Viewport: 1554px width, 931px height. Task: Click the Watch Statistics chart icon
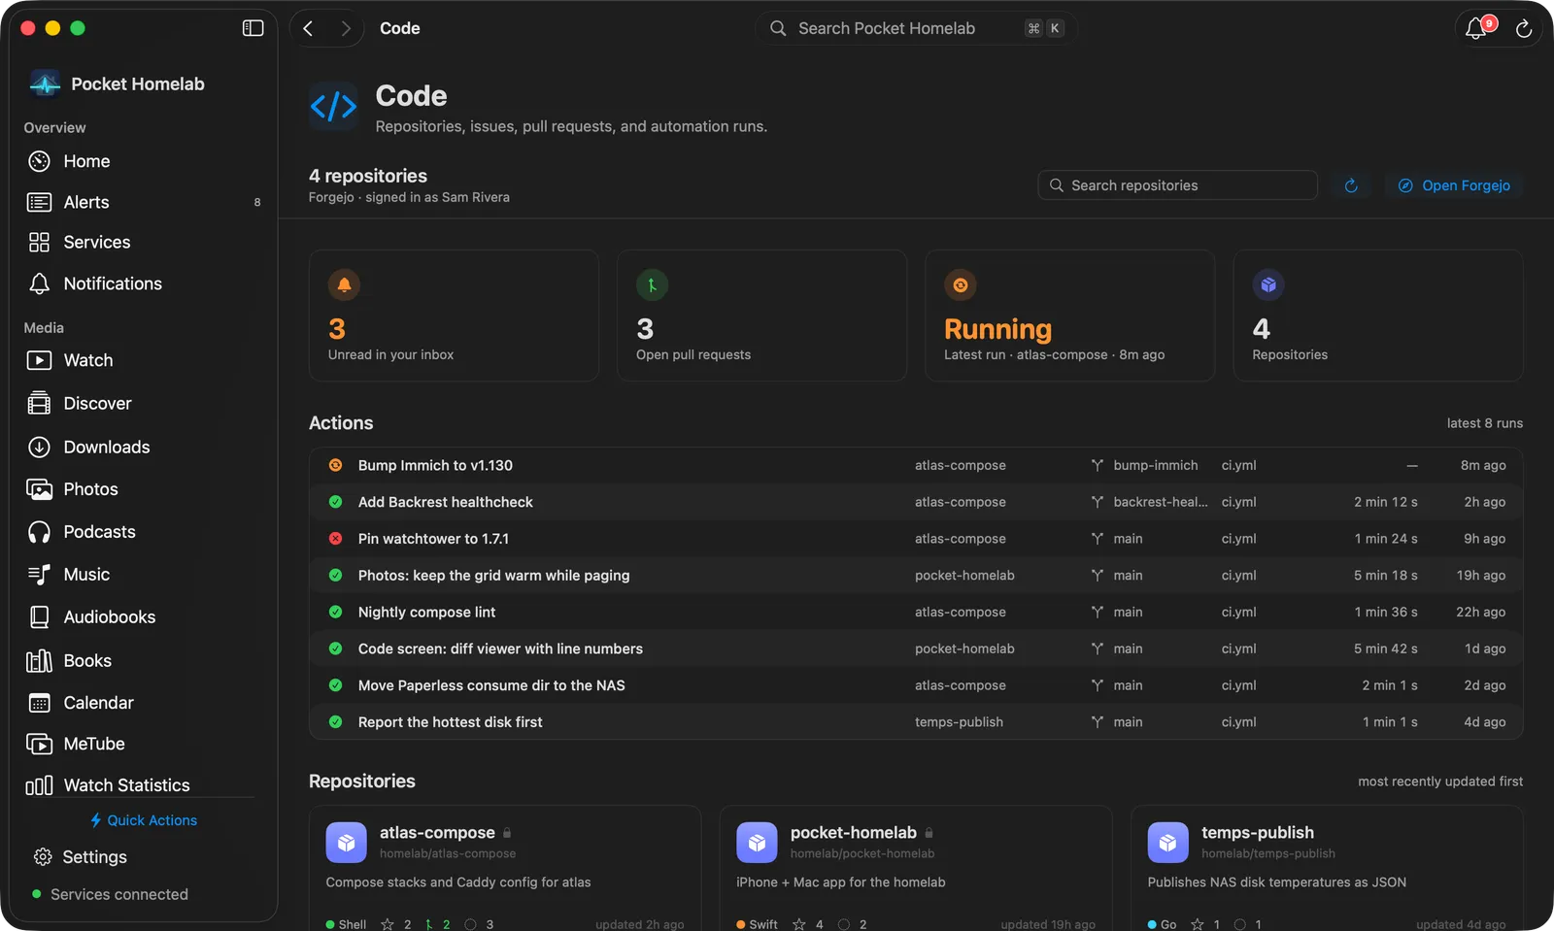[39, 785]
